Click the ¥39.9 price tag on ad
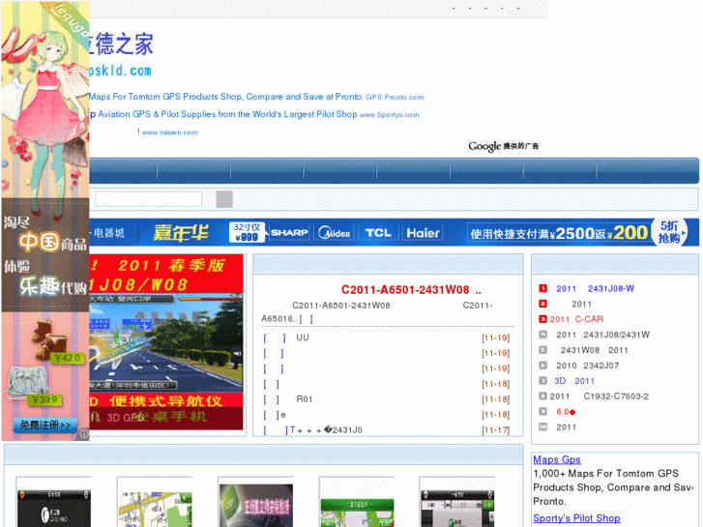Screen dimensions: 703x527 (44, 399)
